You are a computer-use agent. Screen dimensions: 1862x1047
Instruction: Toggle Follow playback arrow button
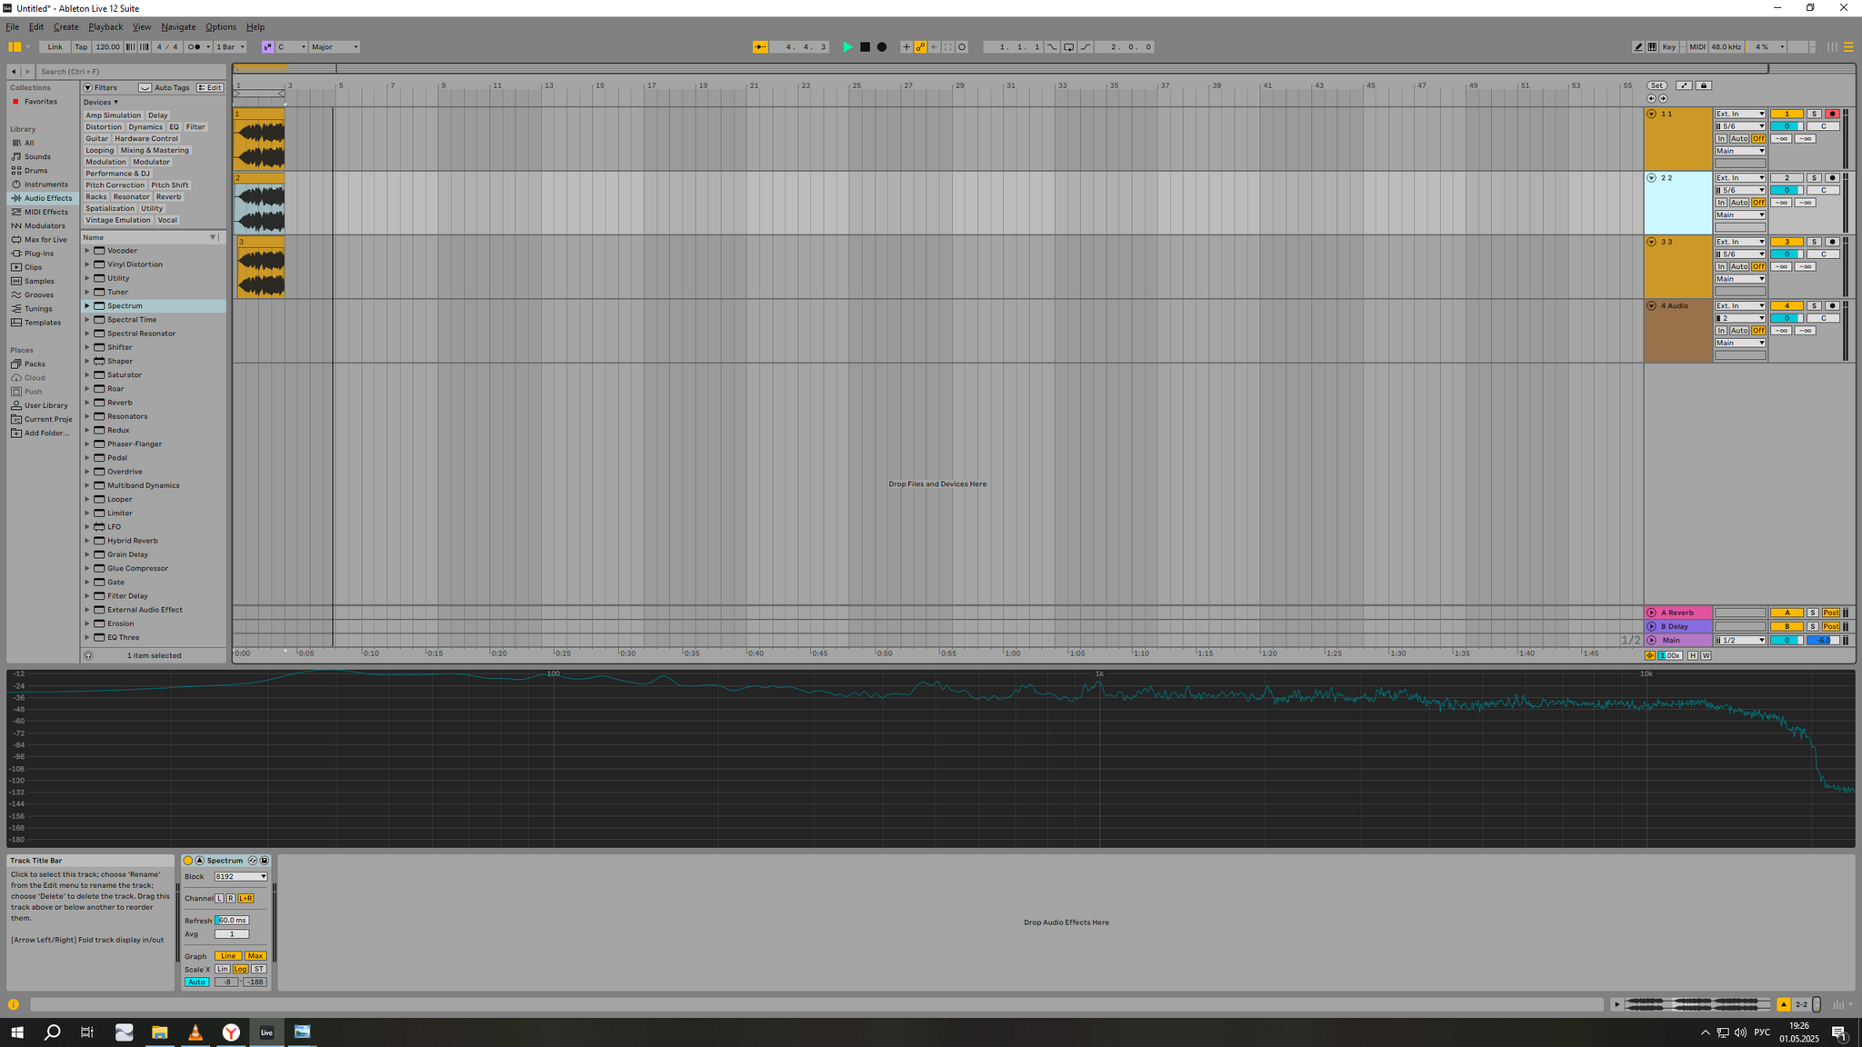[x=760, y=47]
